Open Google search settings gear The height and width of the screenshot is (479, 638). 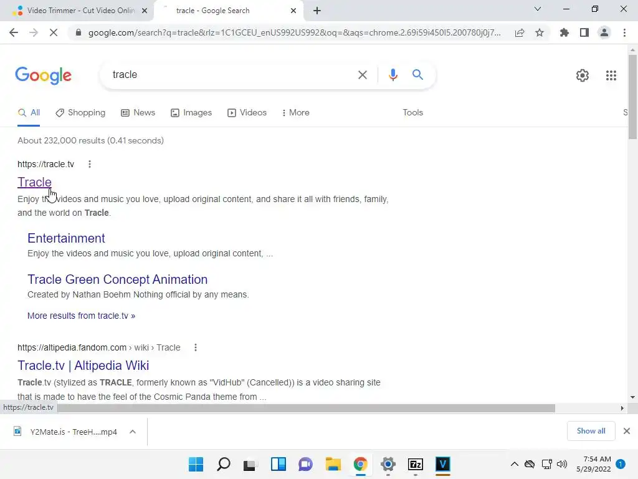[583, 75]
